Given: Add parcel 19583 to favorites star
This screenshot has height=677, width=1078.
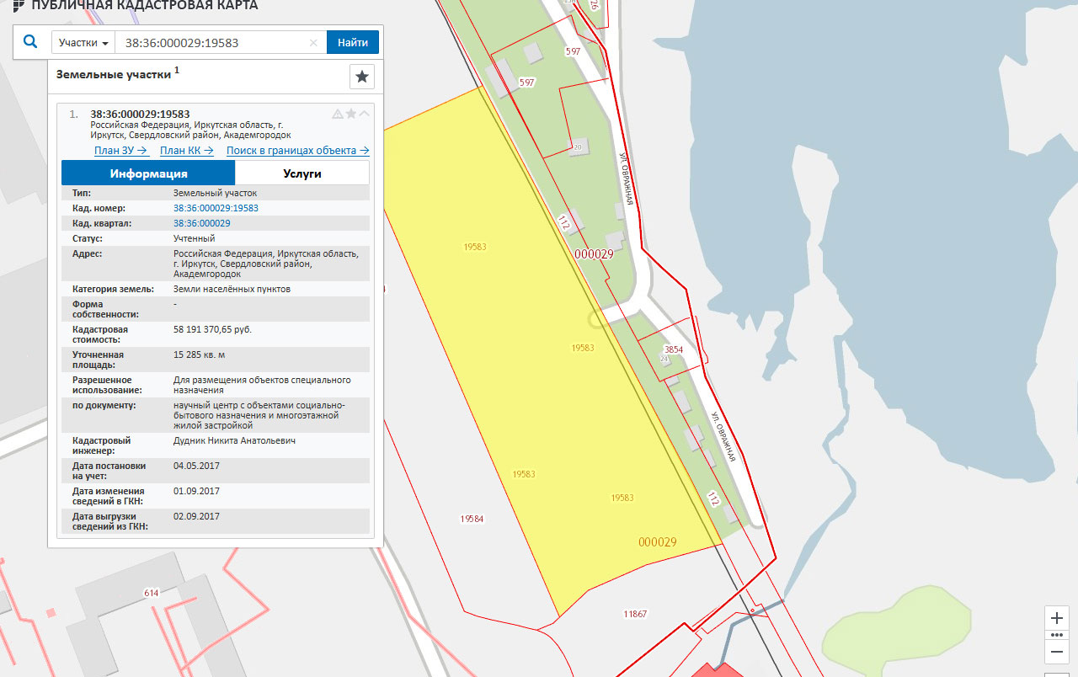Looking at the screenshot, I should coord(351,114).
